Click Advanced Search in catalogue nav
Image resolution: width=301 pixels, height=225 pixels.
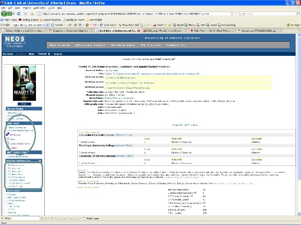(x=90, y=45)
